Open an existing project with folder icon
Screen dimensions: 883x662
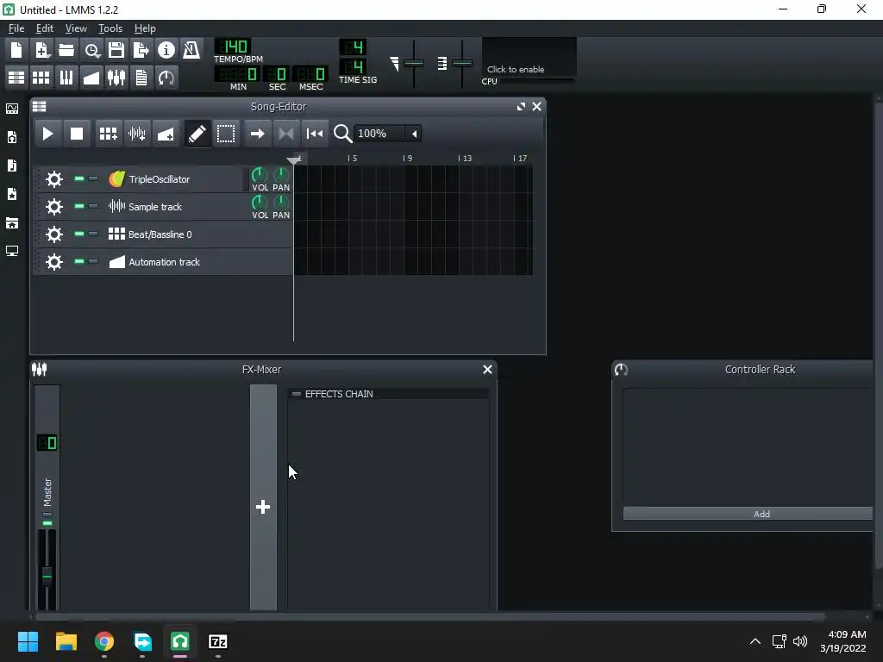[66, 50]
